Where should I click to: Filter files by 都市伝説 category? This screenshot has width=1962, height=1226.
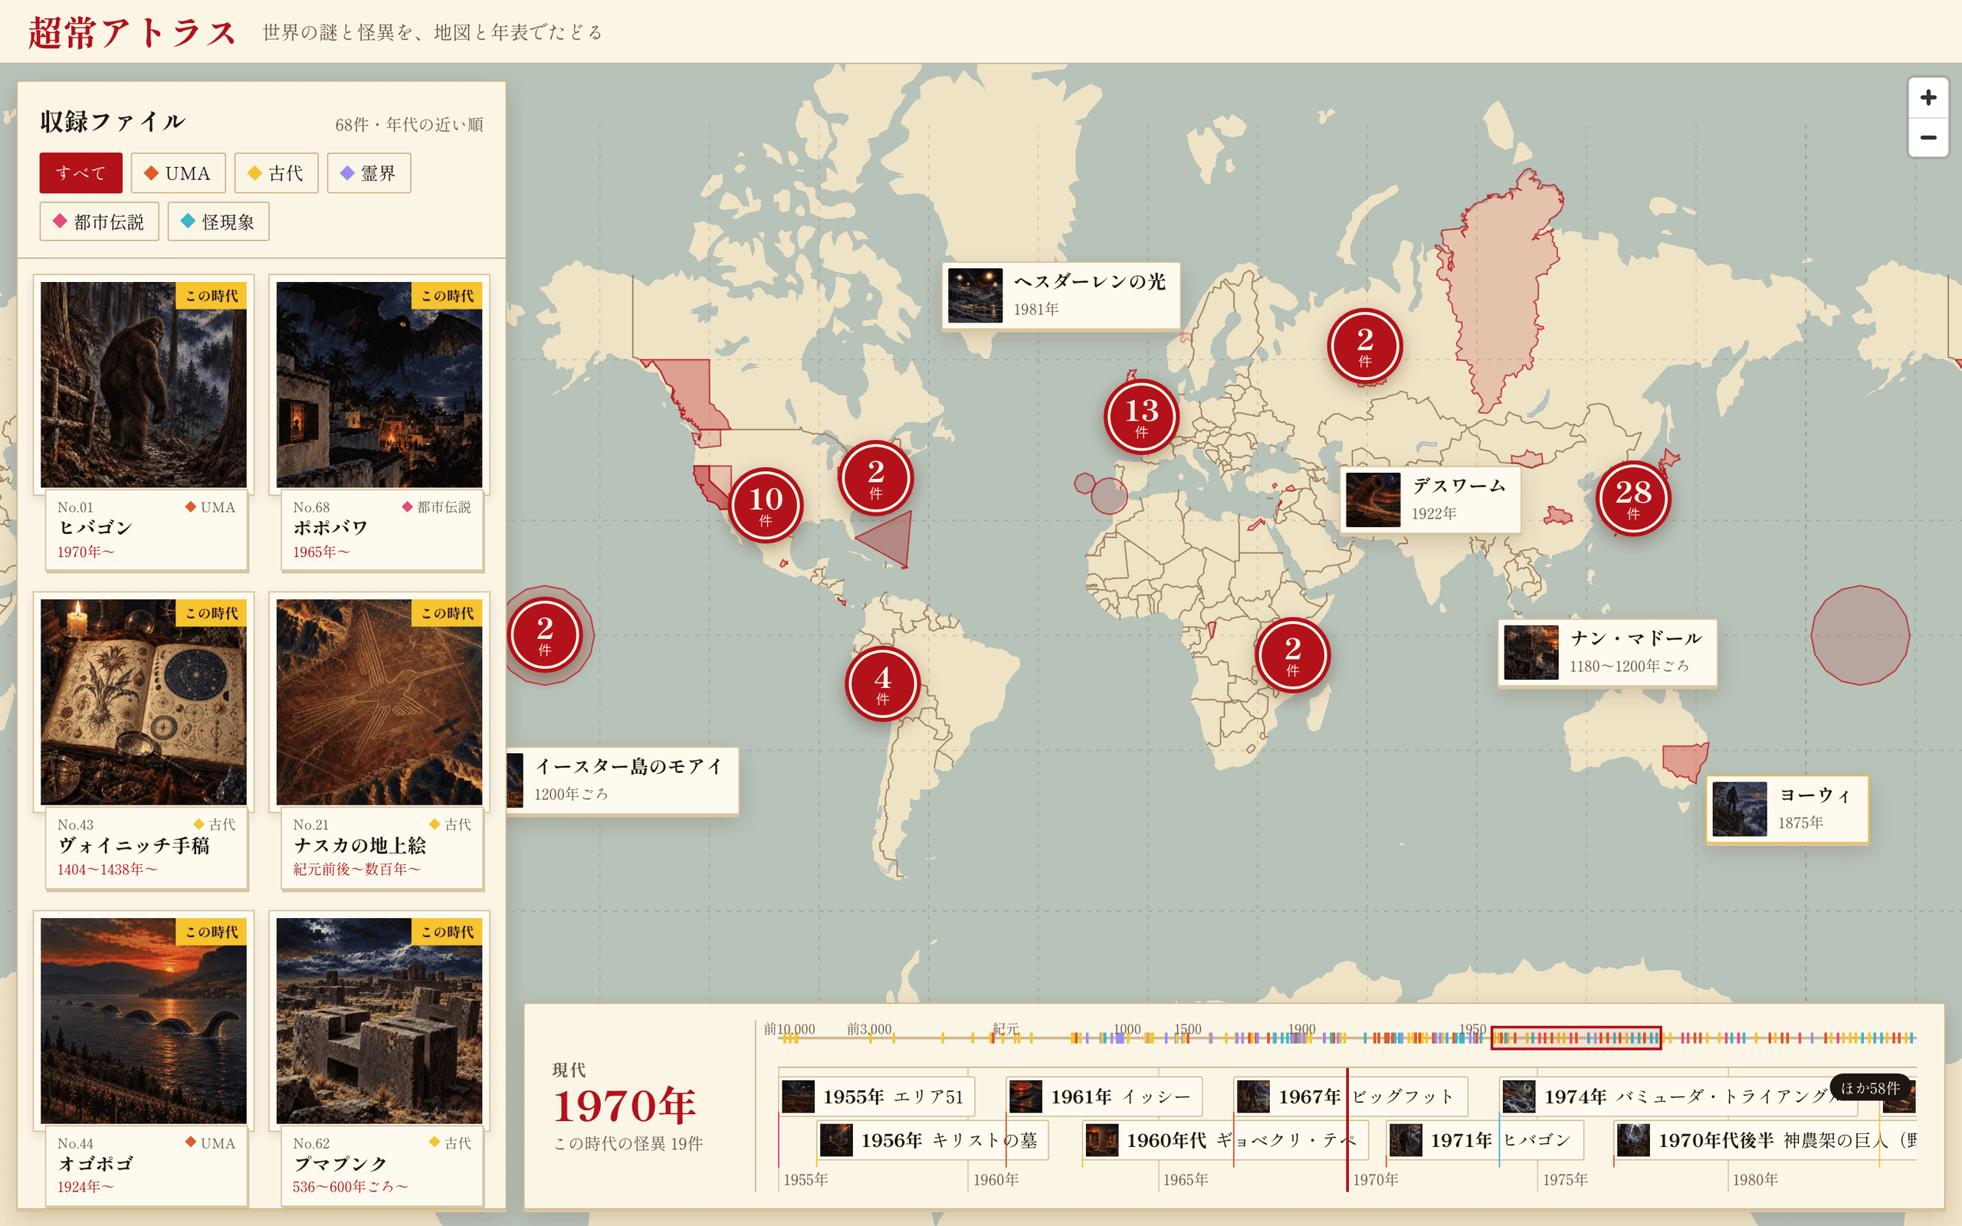click(99, 221)
